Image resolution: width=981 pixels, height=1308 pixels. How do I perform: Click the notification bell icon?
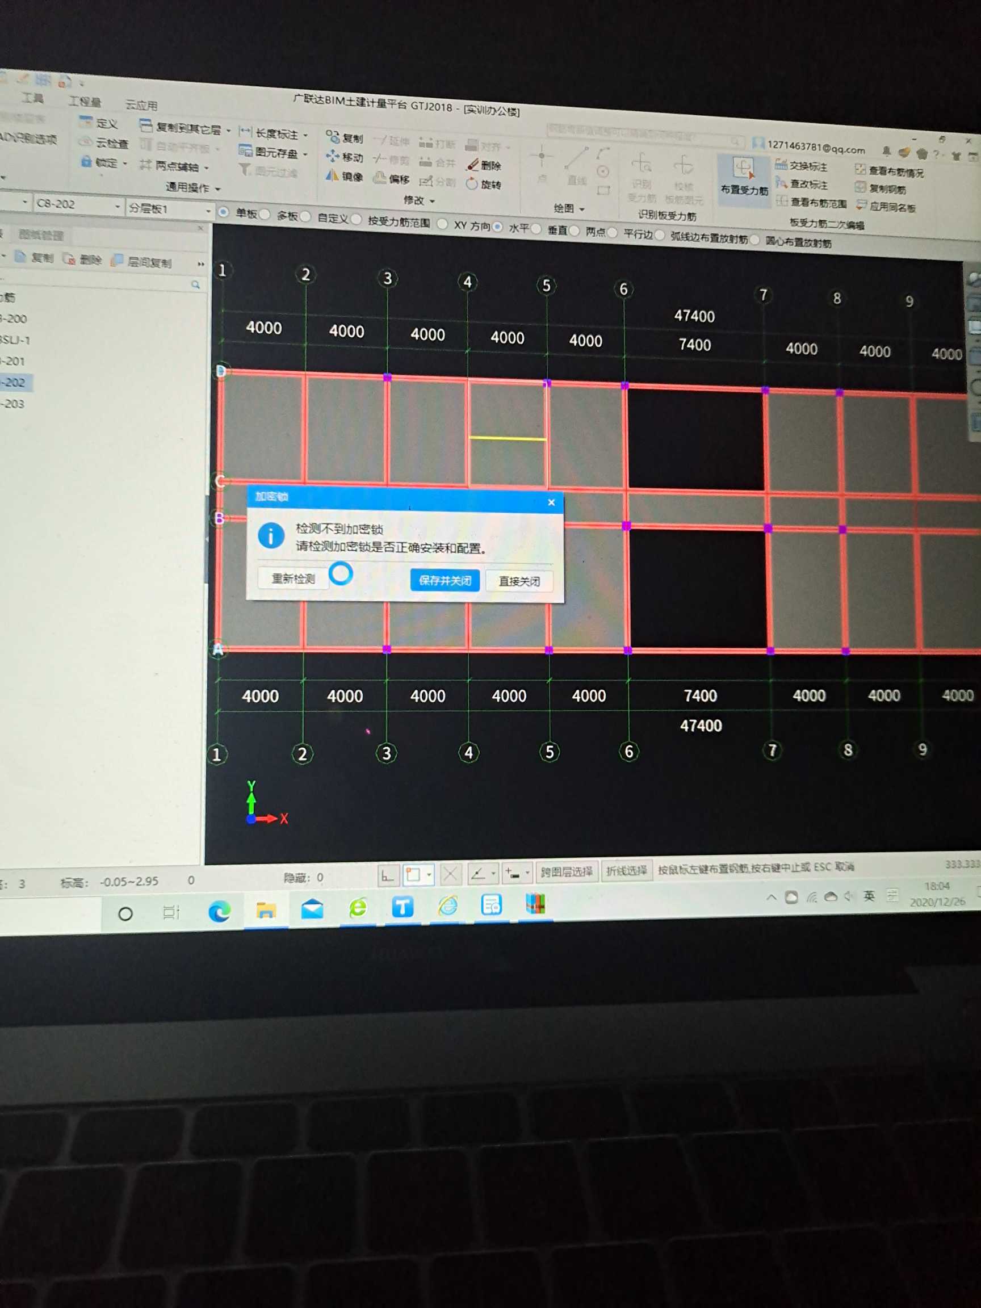[886, 152]
